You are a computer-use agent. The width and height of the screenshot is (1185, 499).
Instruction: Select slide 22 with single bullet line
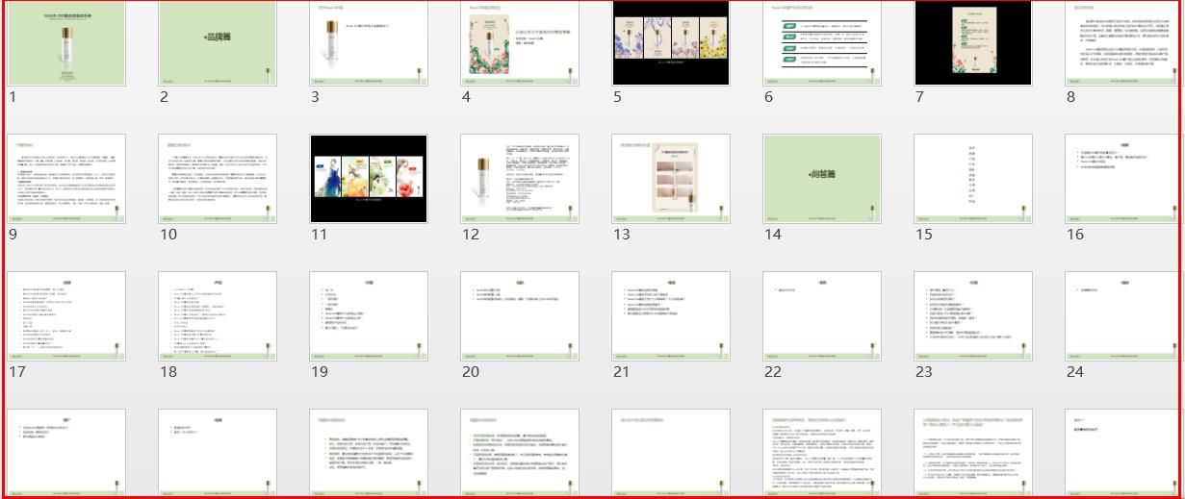point(822,316)
